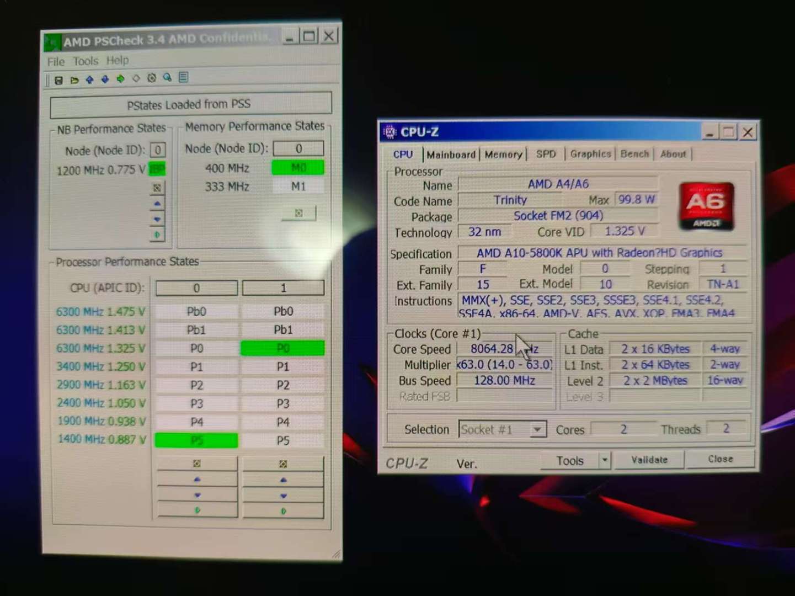This screenshot has height=596, width=795.
Task: Click the 1200 MHz 0.775 V NB state label
Action: coord(101,170)
